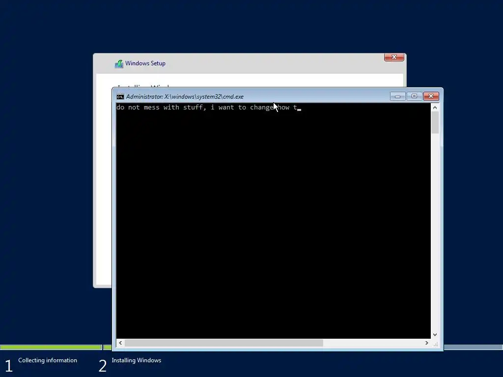Viewport: 503px width, 377px height.
Task: Click the scroll up arrow in cmd window
Action: click(x=435, y=108)
